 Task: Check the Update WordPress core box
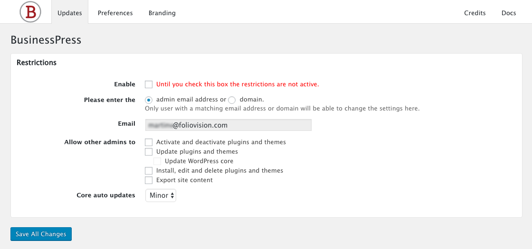click(157, 161)
